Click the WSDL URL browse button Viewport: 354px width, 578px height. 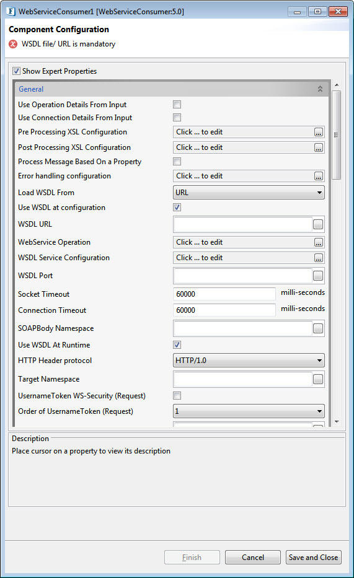[x=318, y=224]
